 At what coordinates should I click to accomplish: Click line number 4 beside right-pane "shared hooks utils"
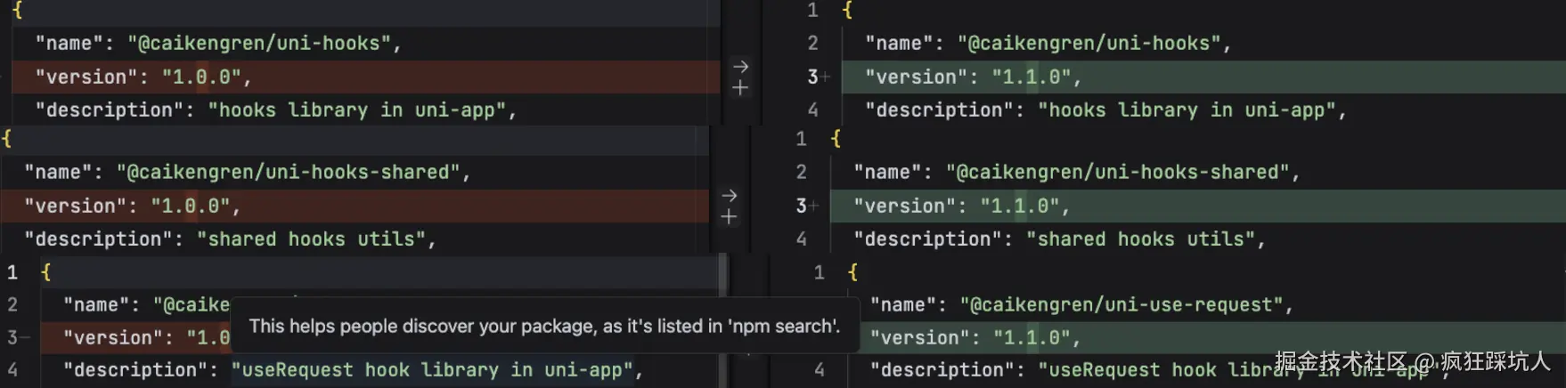point(801,239)
